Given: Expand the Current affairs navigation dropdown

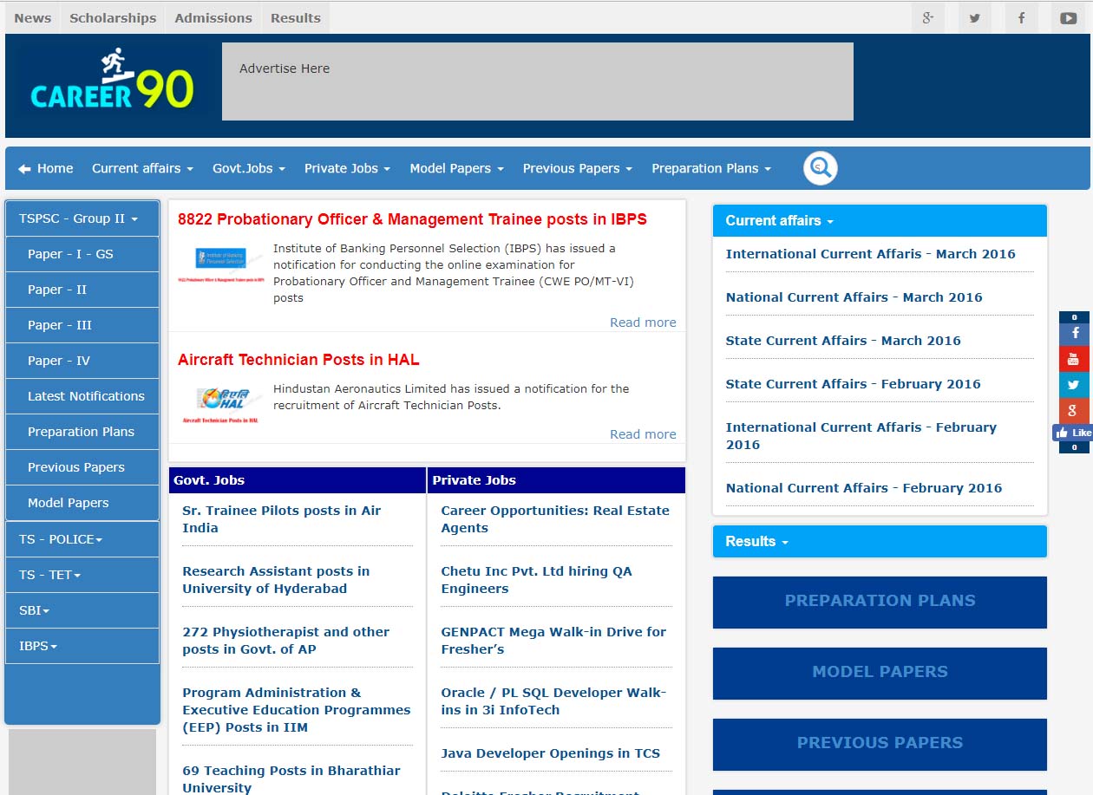Looking at the screenshot, I should coord(142,168).
